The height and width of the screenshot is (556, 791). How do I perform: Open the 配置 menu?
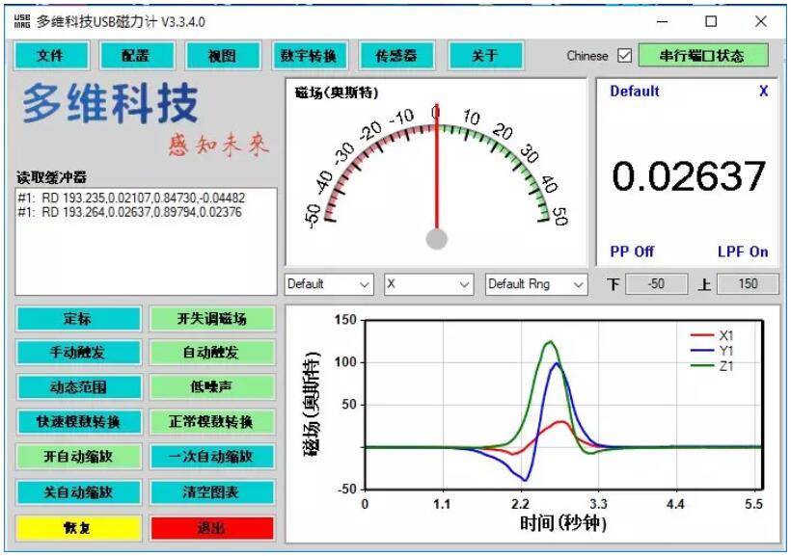point(137,56)
